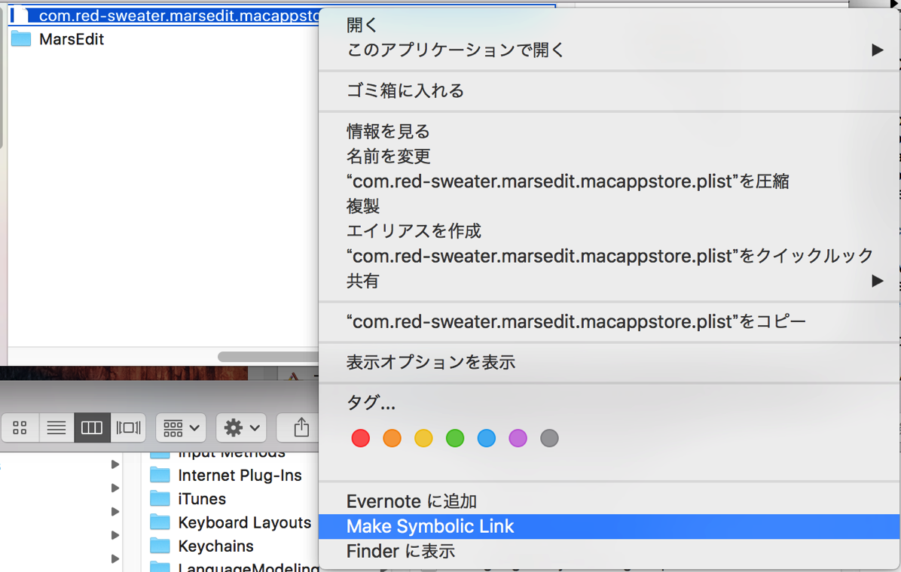Open the gear action menu
This screenshot has height=572, width=901.
(x=241, y=427)
